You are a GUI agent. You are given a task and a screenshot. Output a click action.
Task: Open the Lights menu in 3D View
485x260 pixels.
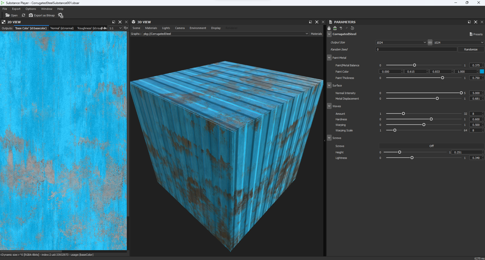click(x=166, y=28)
